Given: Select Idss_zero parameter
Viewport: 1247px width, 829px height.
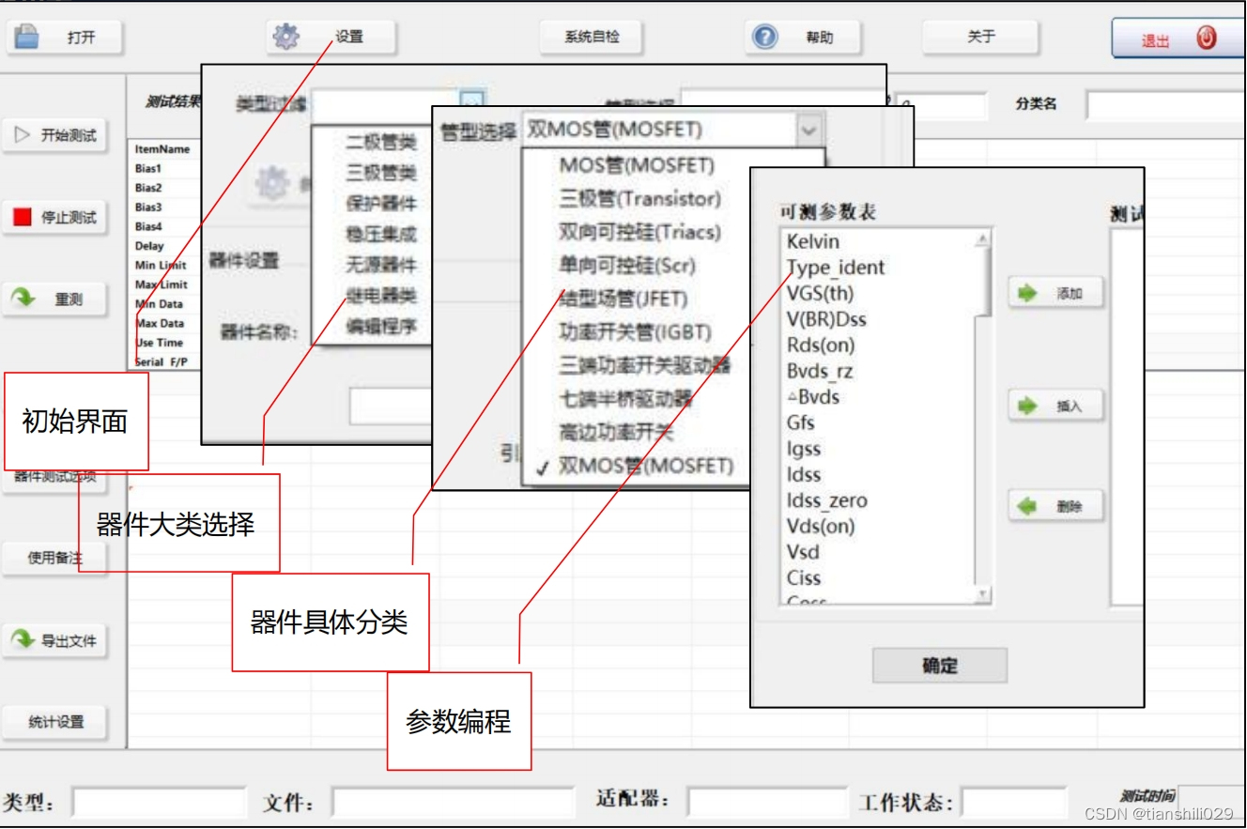Looking at the screenshot, I should 827,500.
